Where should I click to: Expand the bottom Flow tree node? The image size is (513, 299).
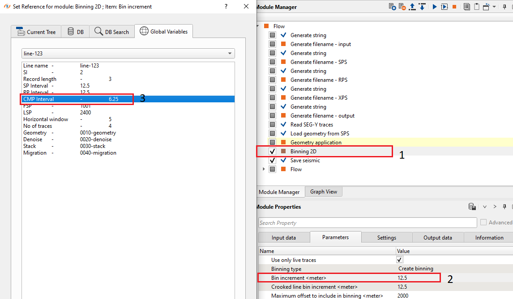click(263, 169)
